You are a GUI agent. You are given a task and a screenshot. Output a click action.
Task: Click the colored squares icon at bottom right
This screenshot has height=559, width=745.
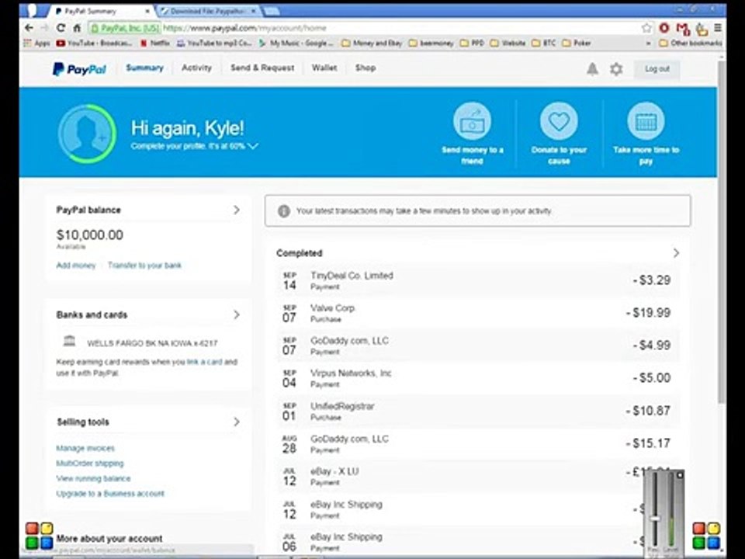[x=706, y=535]
